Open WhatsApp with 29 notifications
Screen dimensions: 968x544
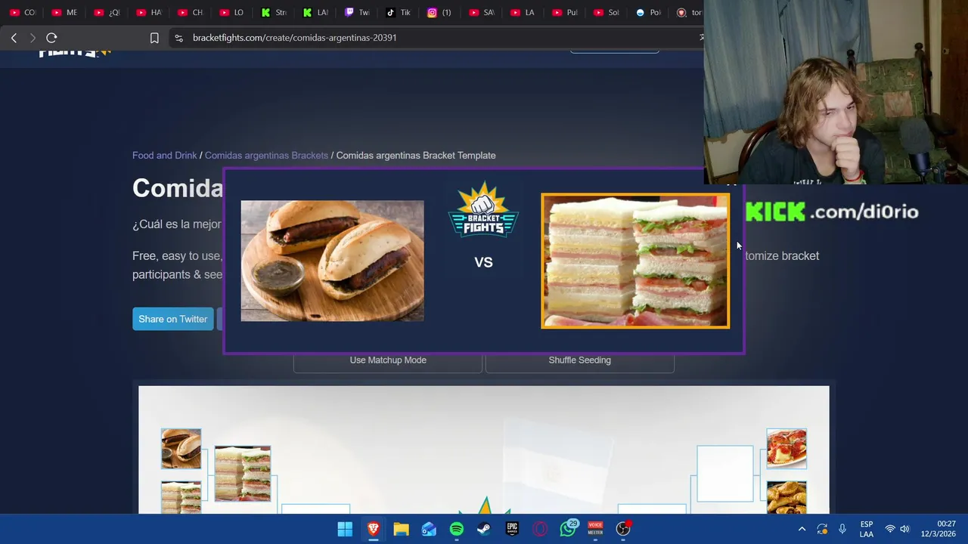pyautogui.click(x=568, y=529)
